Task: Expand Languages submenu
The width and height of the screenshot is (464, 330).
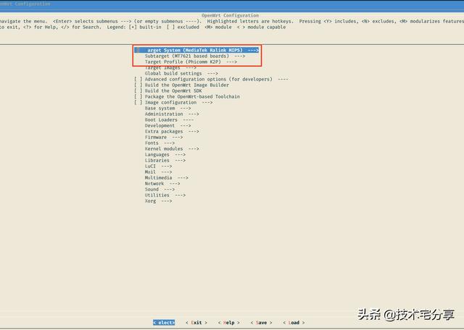Action: click(x=165, y=154)
